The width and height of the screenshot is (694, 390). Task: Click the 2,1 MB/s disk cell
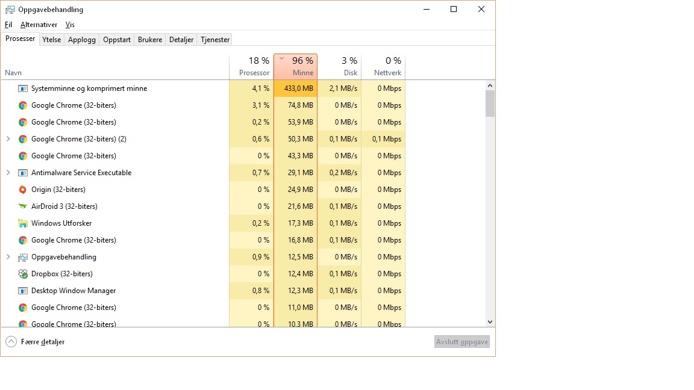click(340, 88)
